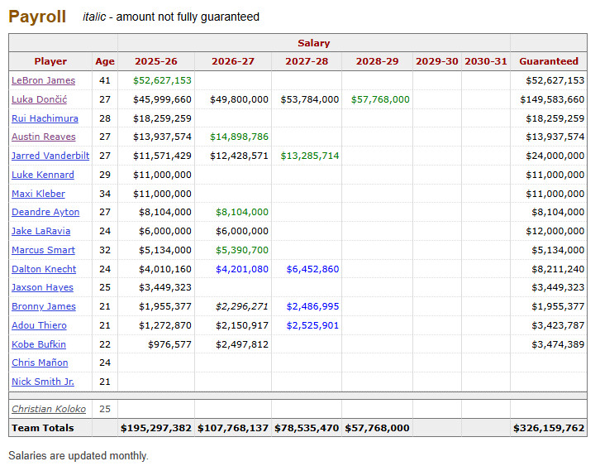Go to Chris Mañon's page
This screenshot has width=600, height=466.
(x=40, y=363)
